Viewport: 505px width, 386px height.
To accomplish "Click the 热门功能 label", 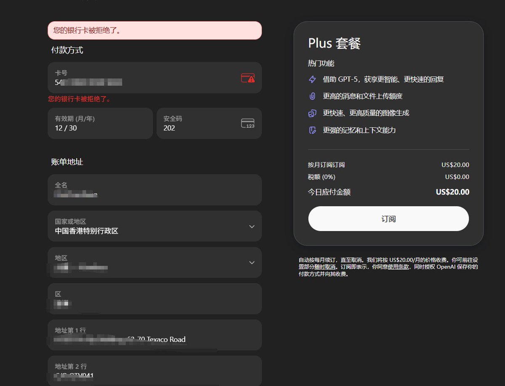I will tap(321, 64).
